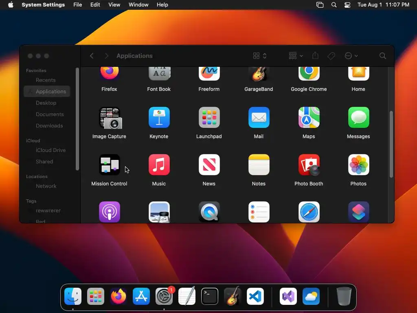417x313 pixels.
Task: Select the Preview app icon
Action: point(159,212)
